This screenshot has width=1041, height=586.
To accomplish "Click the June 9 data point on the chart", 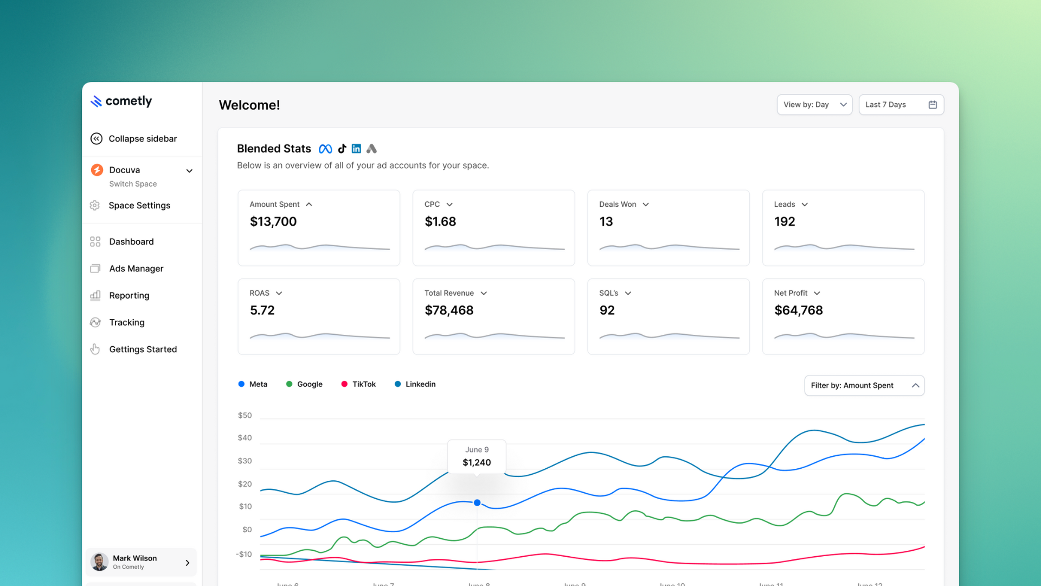I will (477, 502).
